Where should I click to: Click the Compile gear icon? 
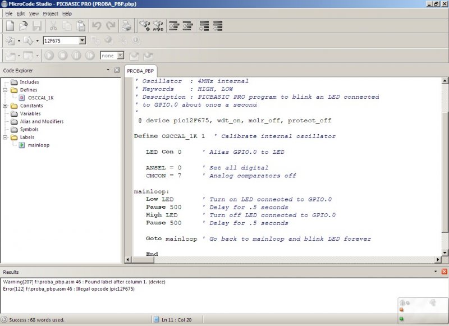coord(10,40)
